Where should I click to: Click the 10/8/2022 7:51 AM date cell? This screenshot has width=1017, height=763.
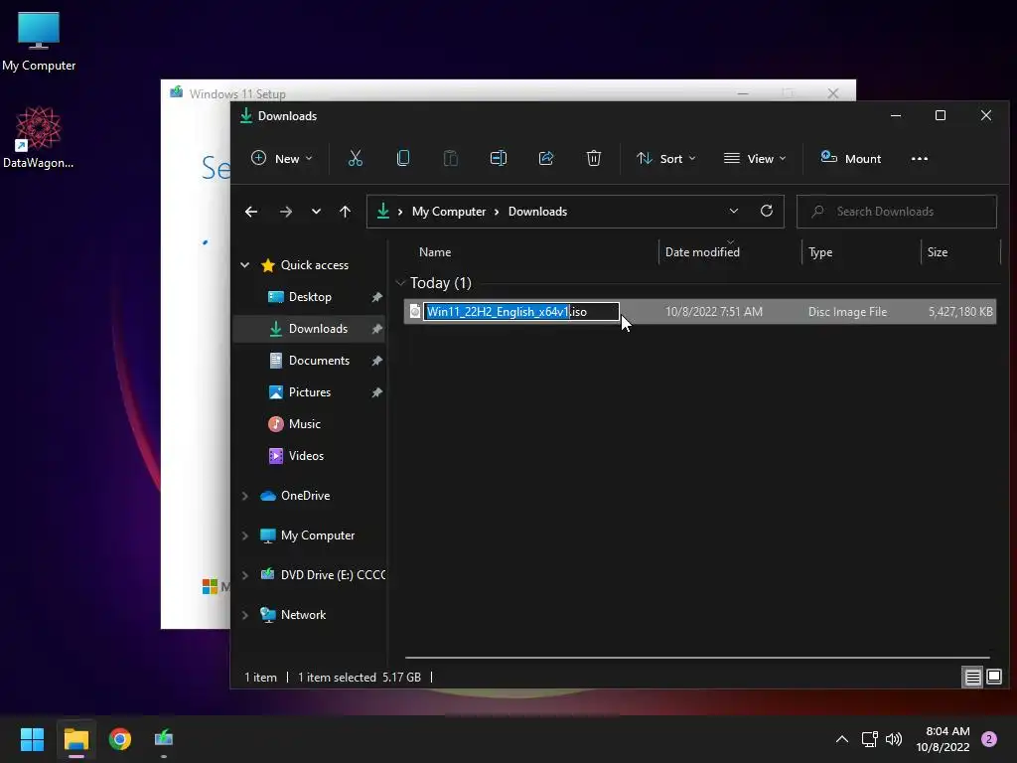713,311
